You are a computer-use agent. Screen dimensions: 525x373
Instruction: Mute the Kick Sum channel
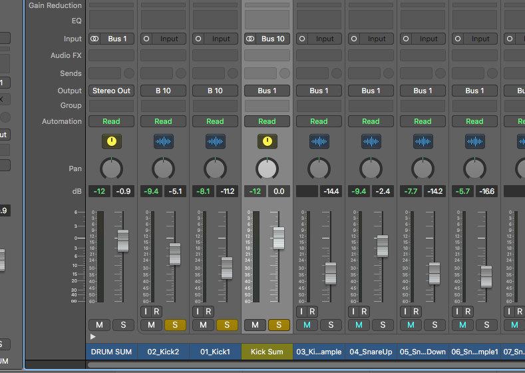[255, 325]
